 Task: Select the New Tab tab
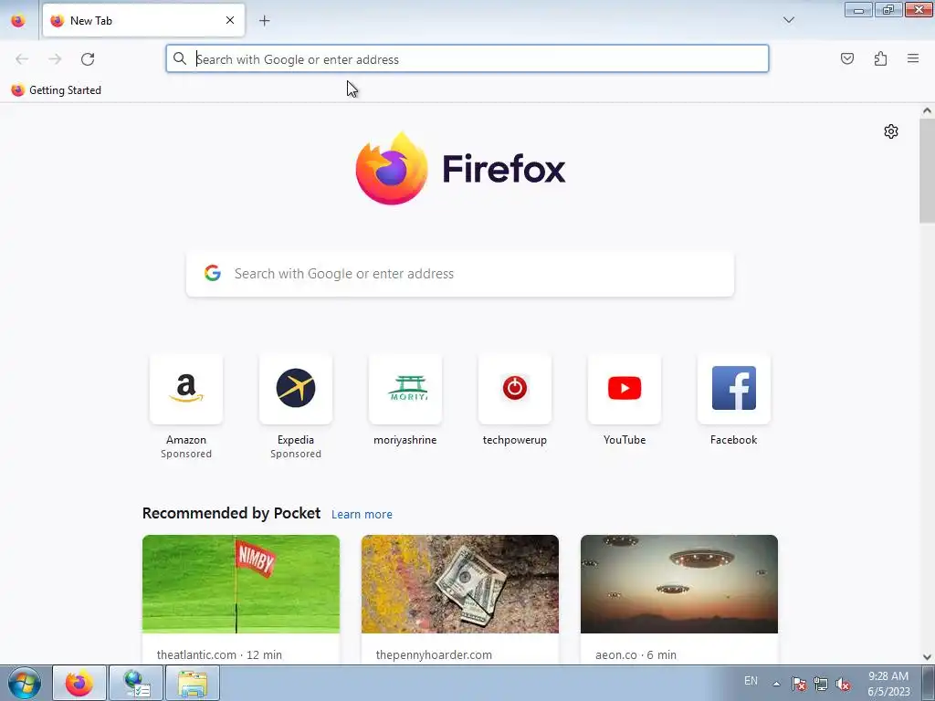(x=143, y=20)
